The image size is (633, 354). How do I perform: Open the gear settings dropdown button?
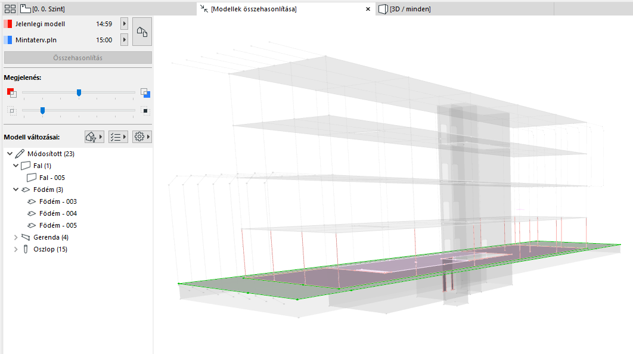coord(142,137)
